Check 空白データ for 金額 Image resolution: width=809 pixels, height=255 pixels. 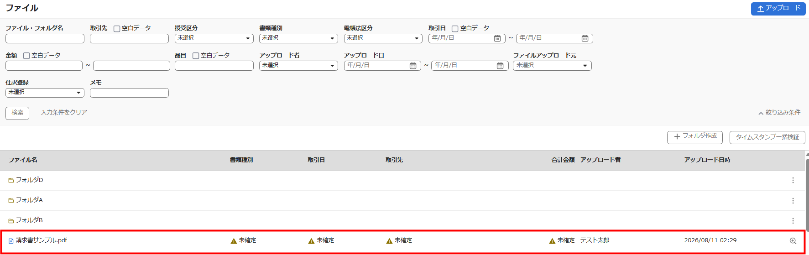tap(26, 56)
